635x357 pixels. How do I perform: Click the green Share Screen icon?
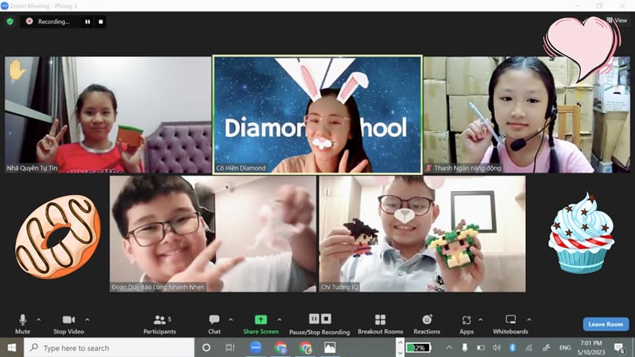tap(261, 319)
